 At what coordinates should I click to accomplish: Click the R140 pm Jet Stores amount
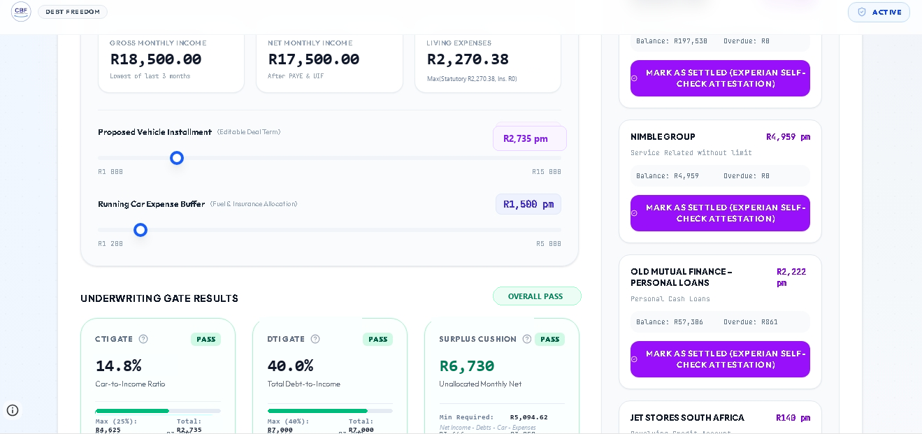pyautogui.click(x=793, y=418)
